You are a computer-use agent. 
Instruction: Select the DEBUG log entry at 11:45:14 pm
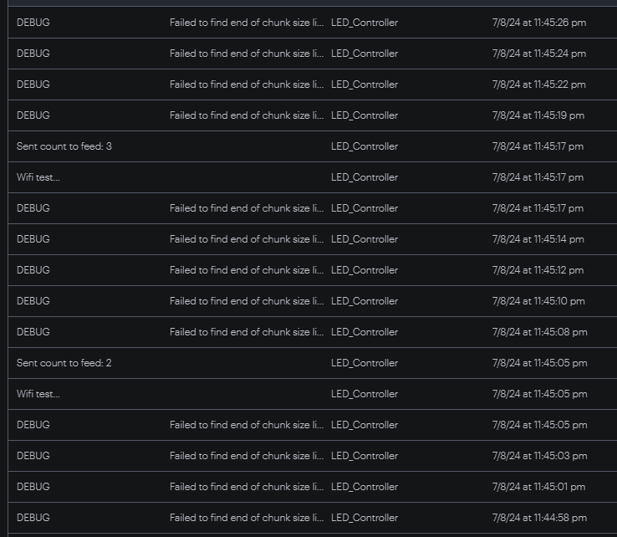313,239
